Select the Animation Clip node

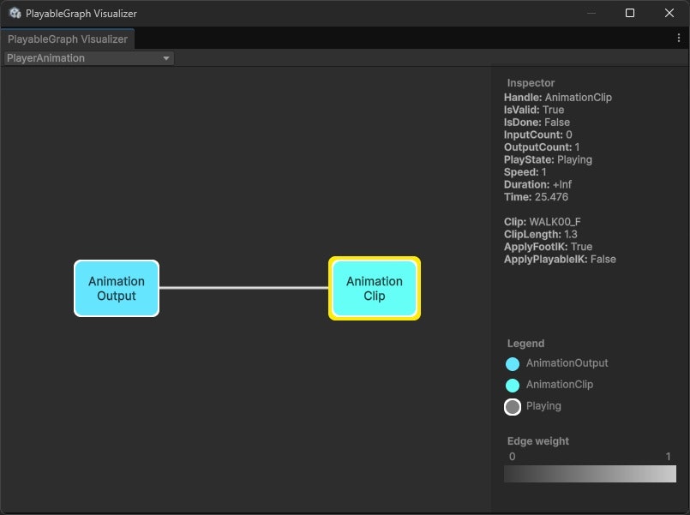(x=374, y=289)
